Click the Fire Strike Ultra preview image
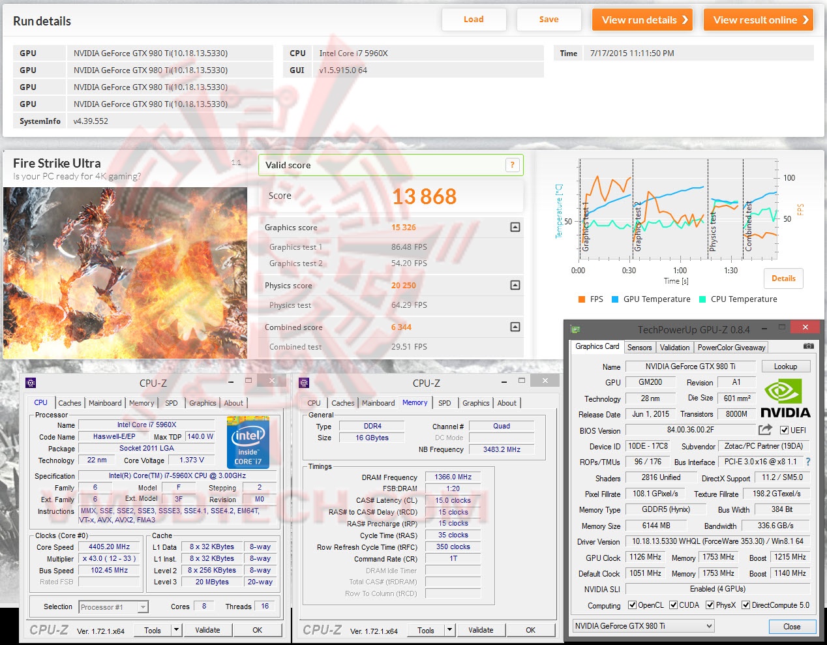The image size is (827, 645). point(125,273)
